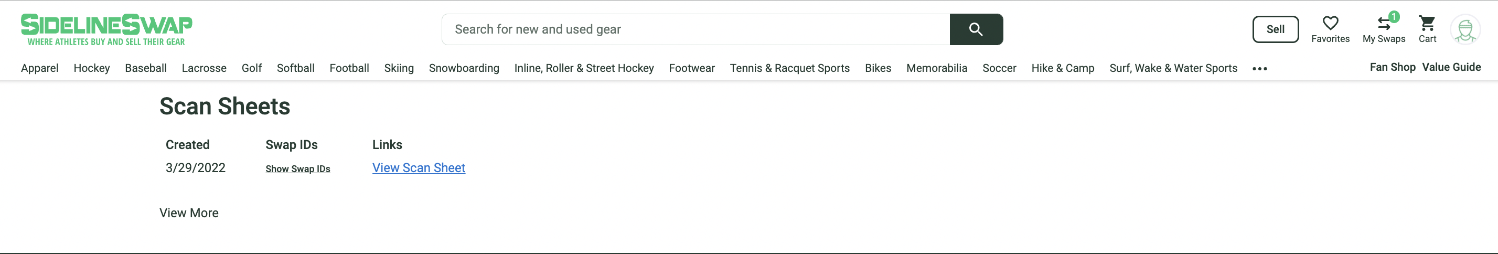Open the Baseball category
The width and height of the screenshot is (1498, 254).
(146, 68)
